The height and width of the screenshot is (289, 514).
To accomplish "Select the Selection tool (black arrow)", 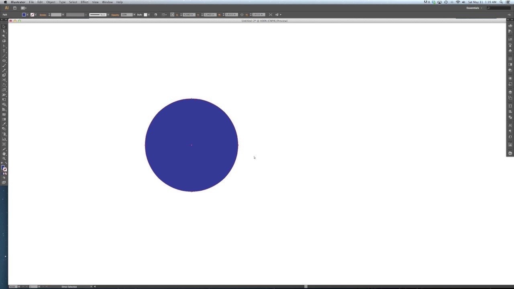I will pyautogui.click(x=4, y=26).
